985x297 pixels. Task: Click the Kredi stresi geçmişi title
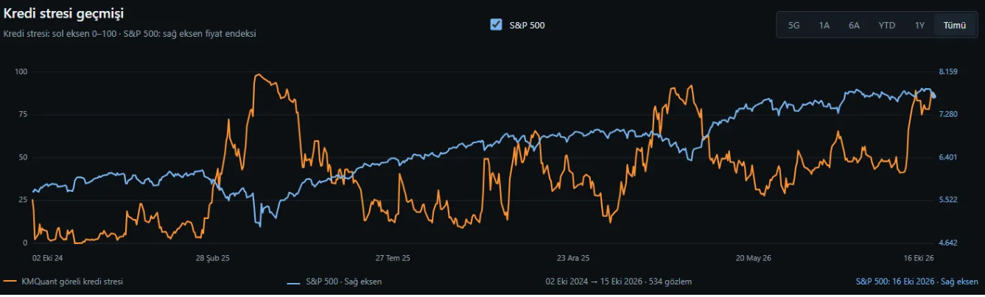tap(63, 14)
